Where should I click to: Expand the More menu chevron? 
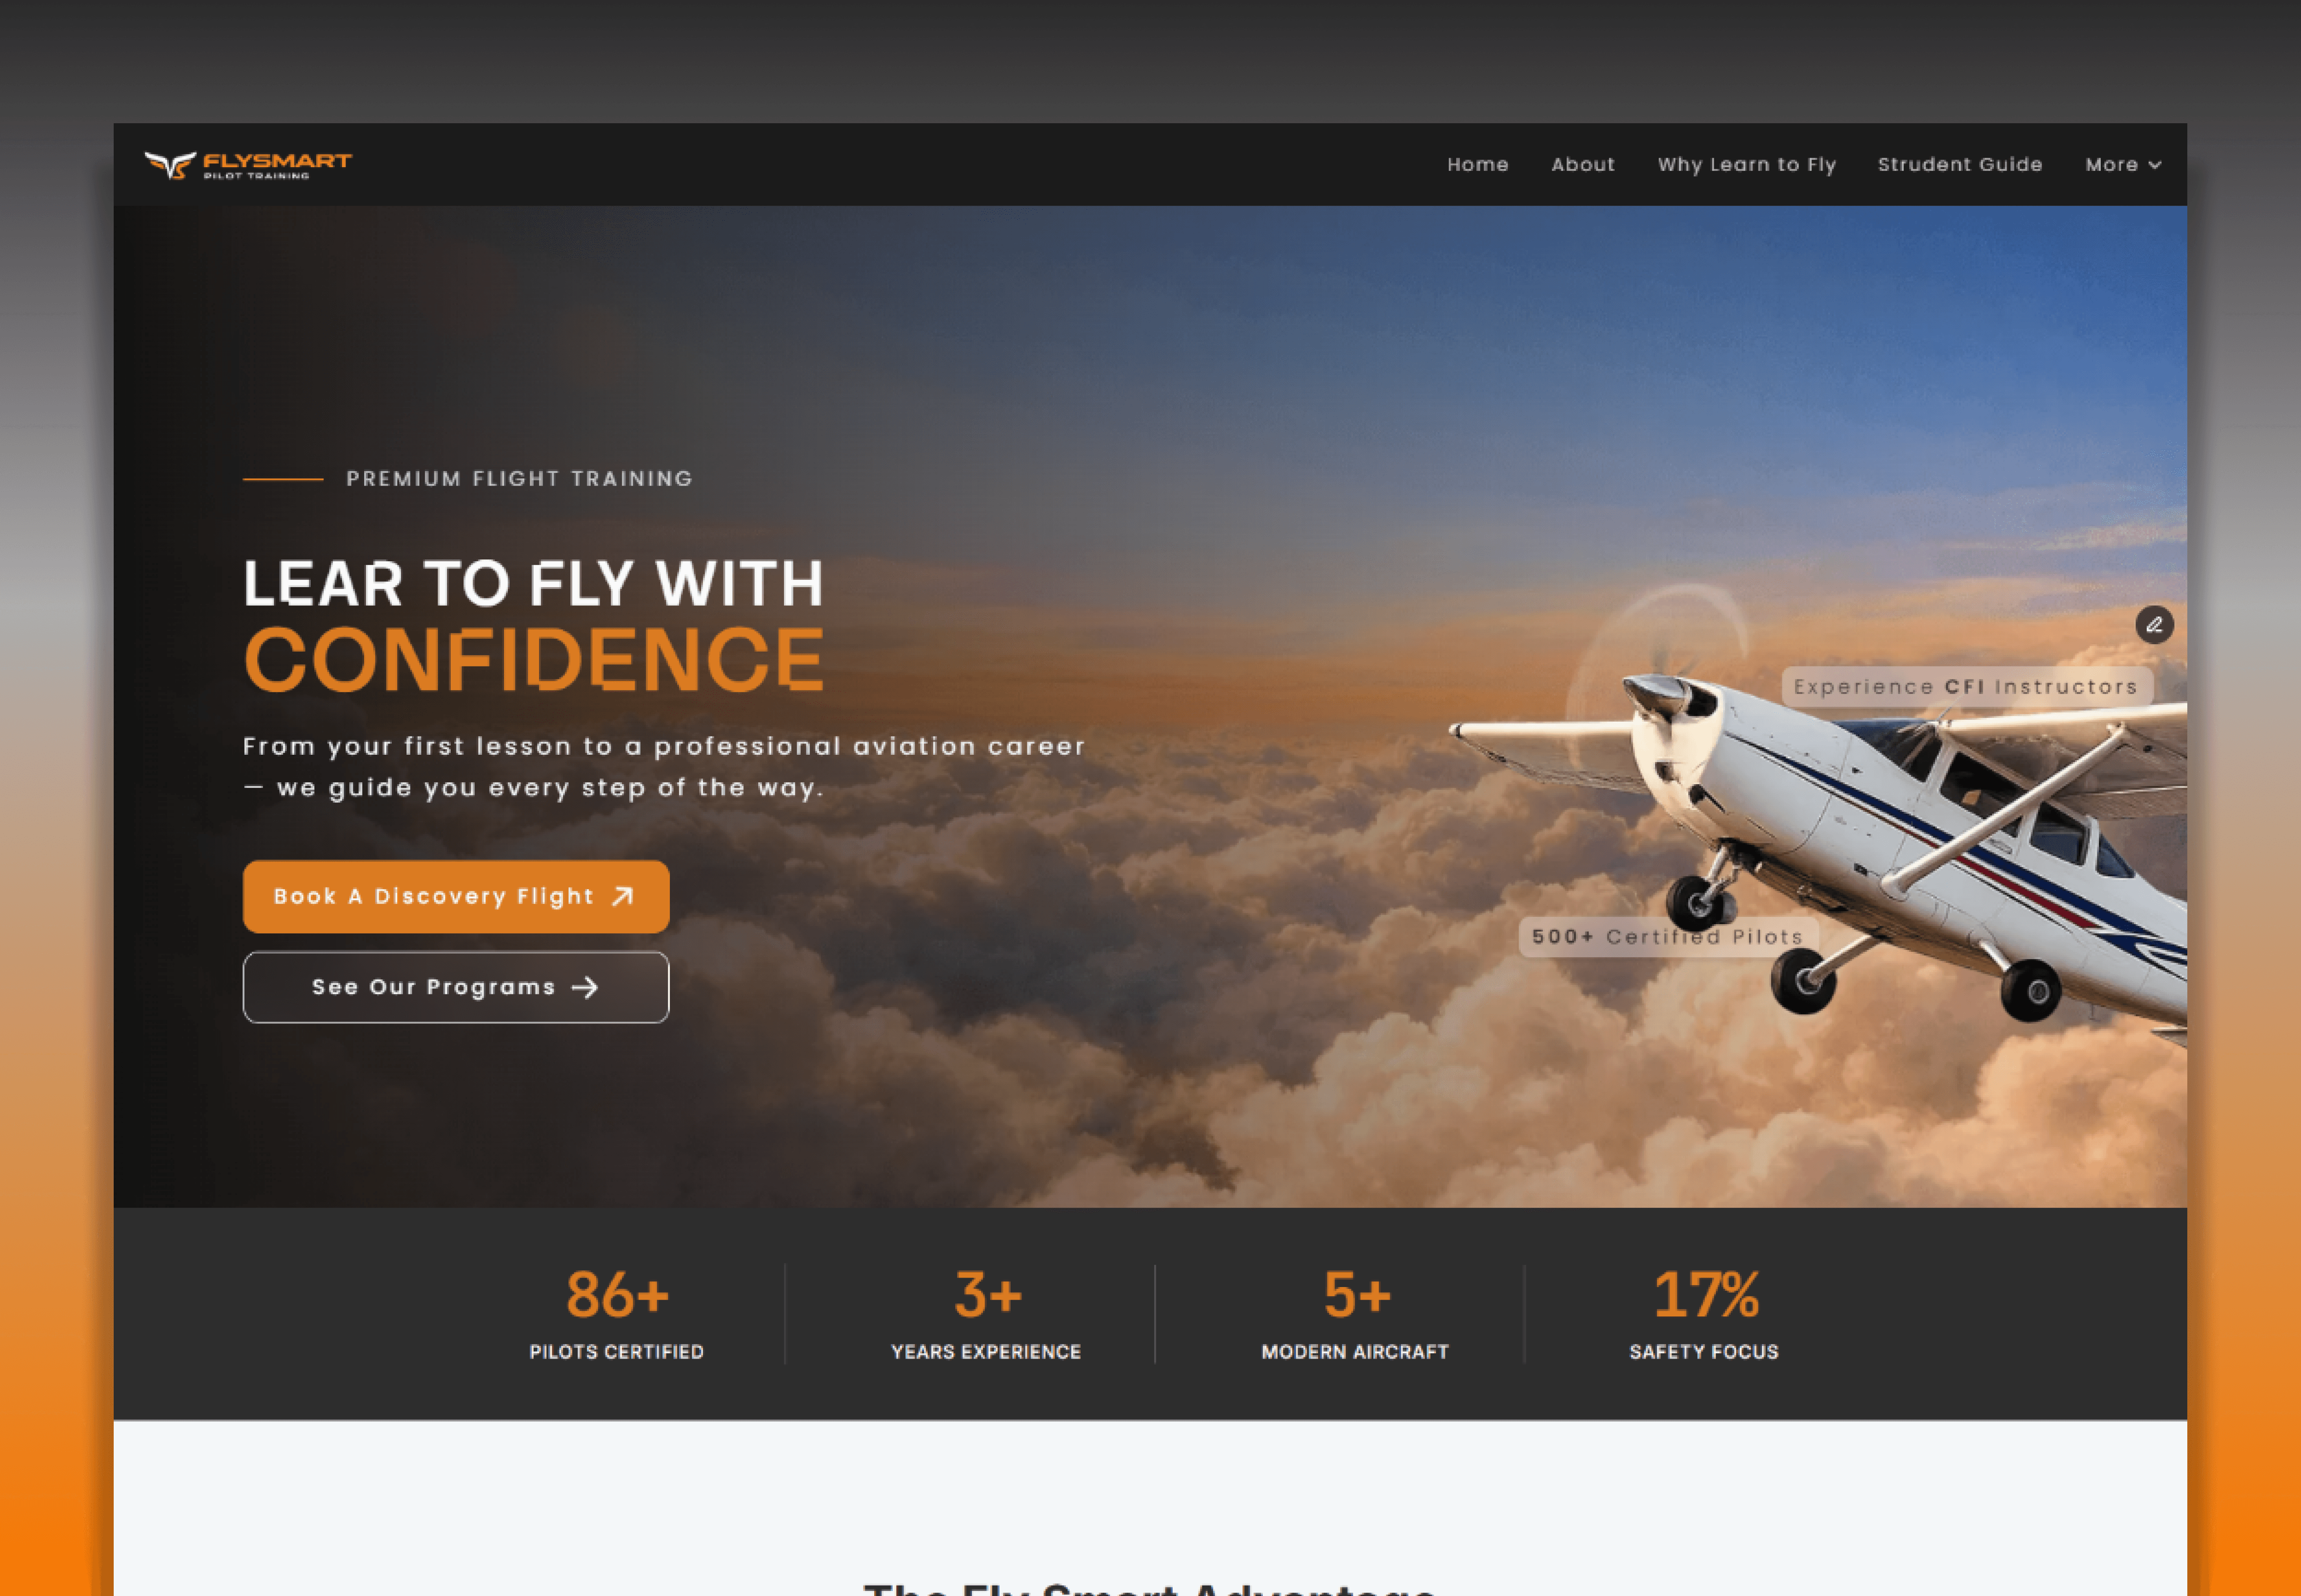point(2154,165)
